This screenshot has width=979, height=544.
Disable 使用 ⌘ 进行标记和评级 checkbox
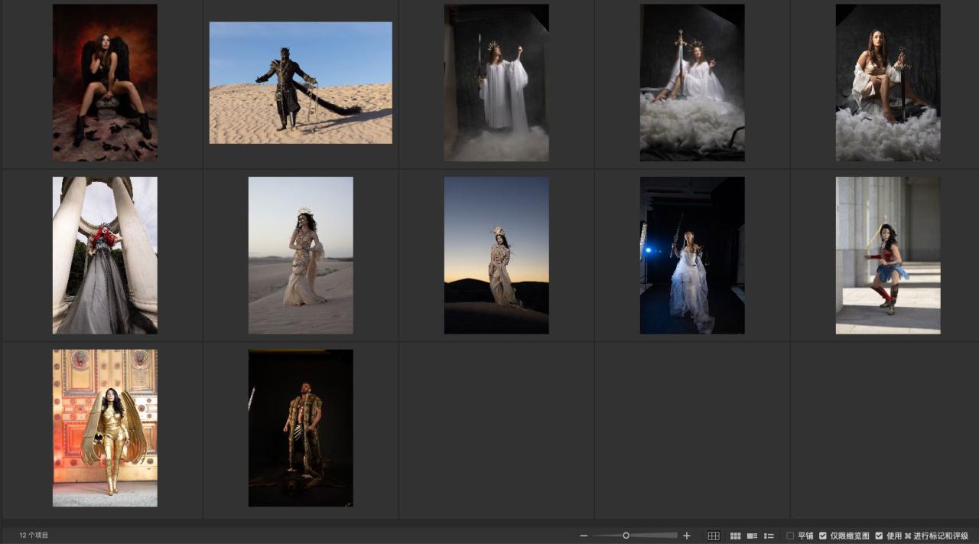(x=879, y=536)
